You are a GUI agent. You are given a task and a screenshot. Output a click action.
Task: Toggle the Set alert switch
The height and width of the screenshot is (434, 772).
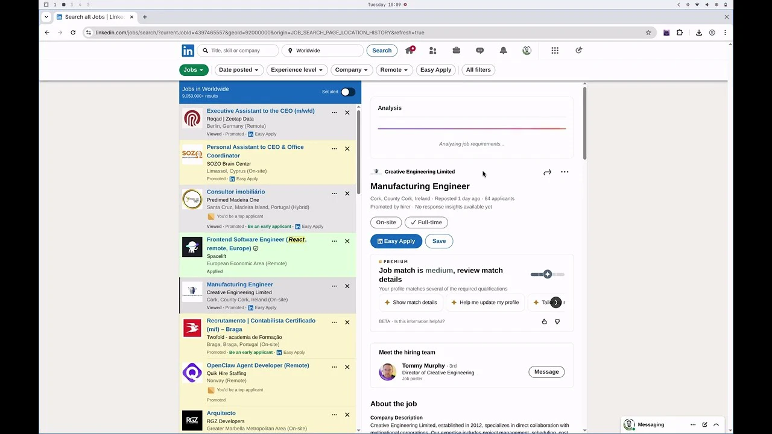pyautogui.click(x=348, y=92)
